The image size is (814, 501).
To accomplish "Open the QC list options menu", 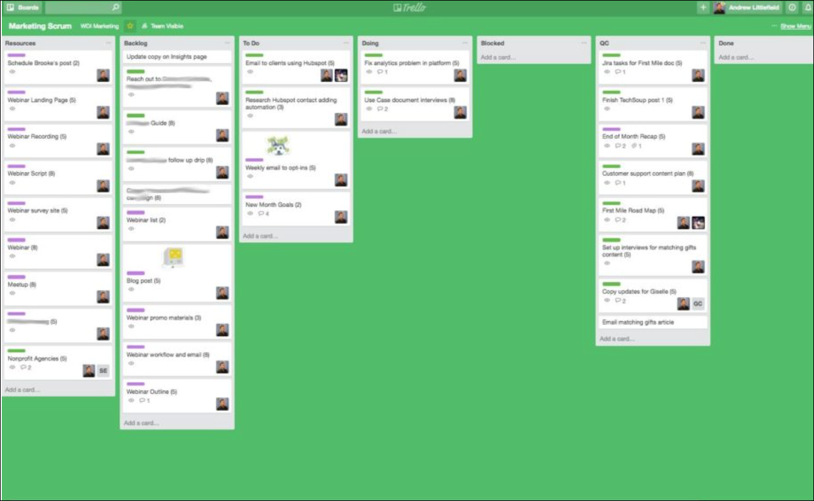I will click(703, 43).
